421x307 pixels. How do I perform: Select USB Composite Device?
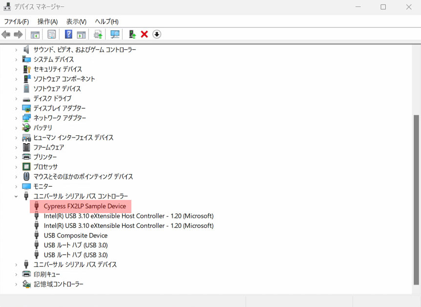point(76,236)
